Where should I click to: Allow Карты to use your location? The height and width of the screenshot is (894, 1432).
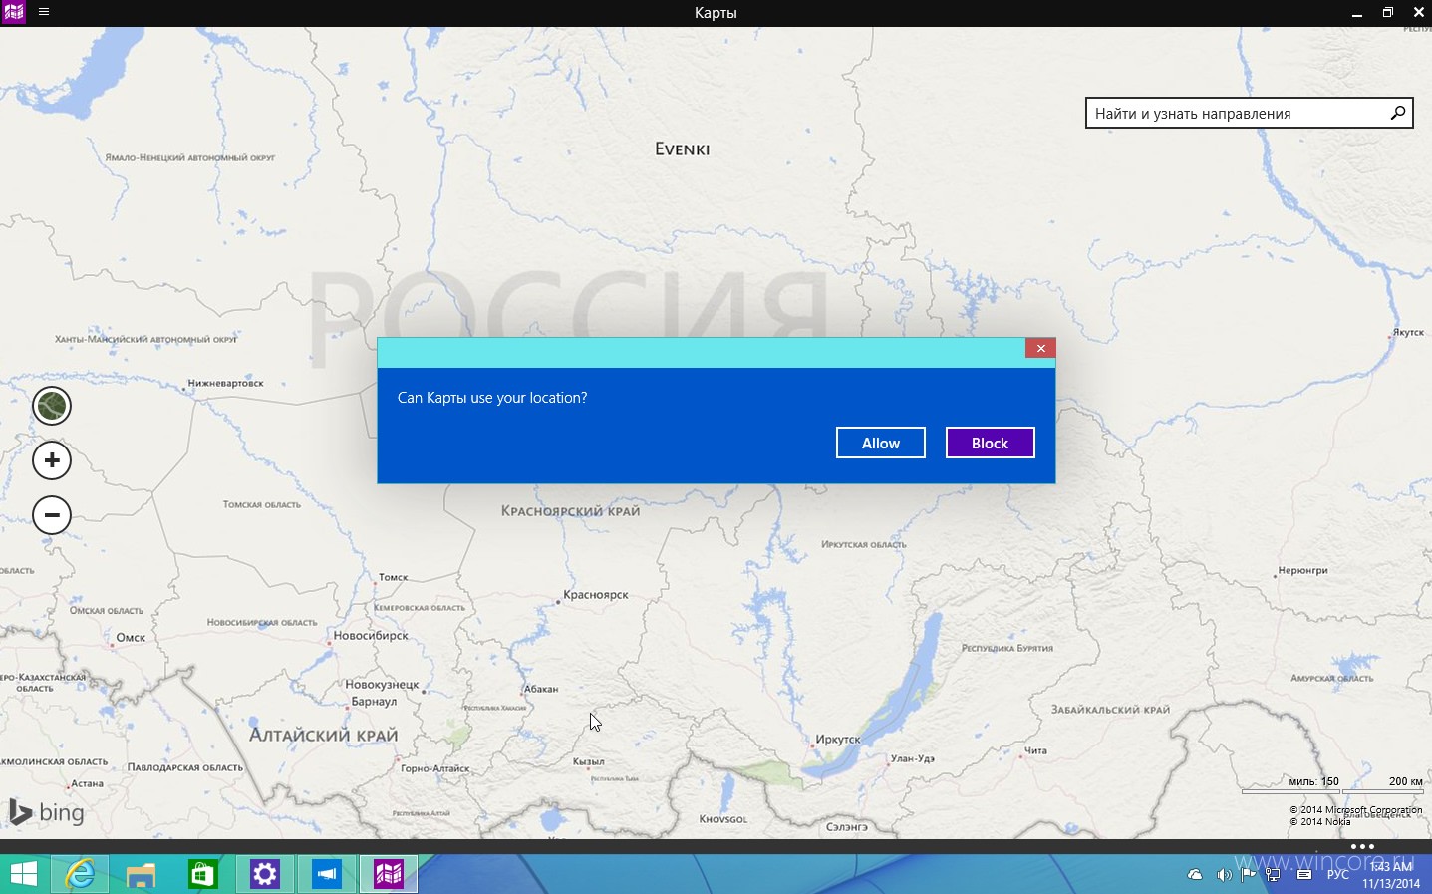tap(881, 443)
